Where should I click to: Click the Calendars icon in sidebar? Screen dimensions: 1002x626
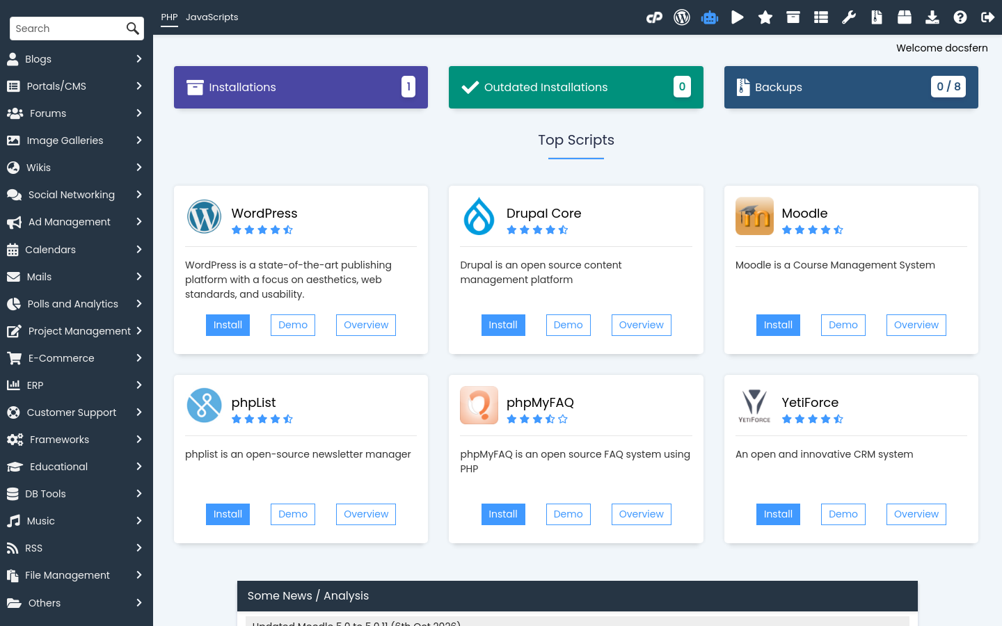(13, 250)
